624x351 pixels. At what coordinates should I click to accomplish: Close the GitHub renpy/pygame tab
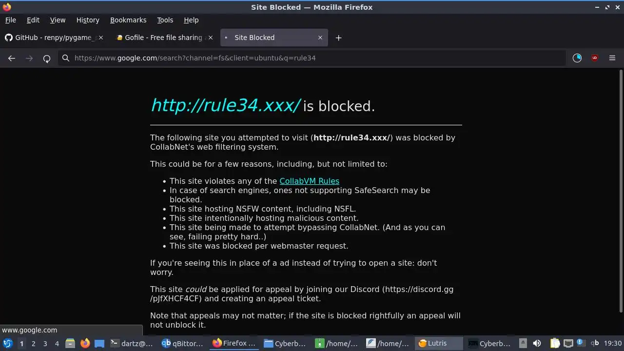101,38
